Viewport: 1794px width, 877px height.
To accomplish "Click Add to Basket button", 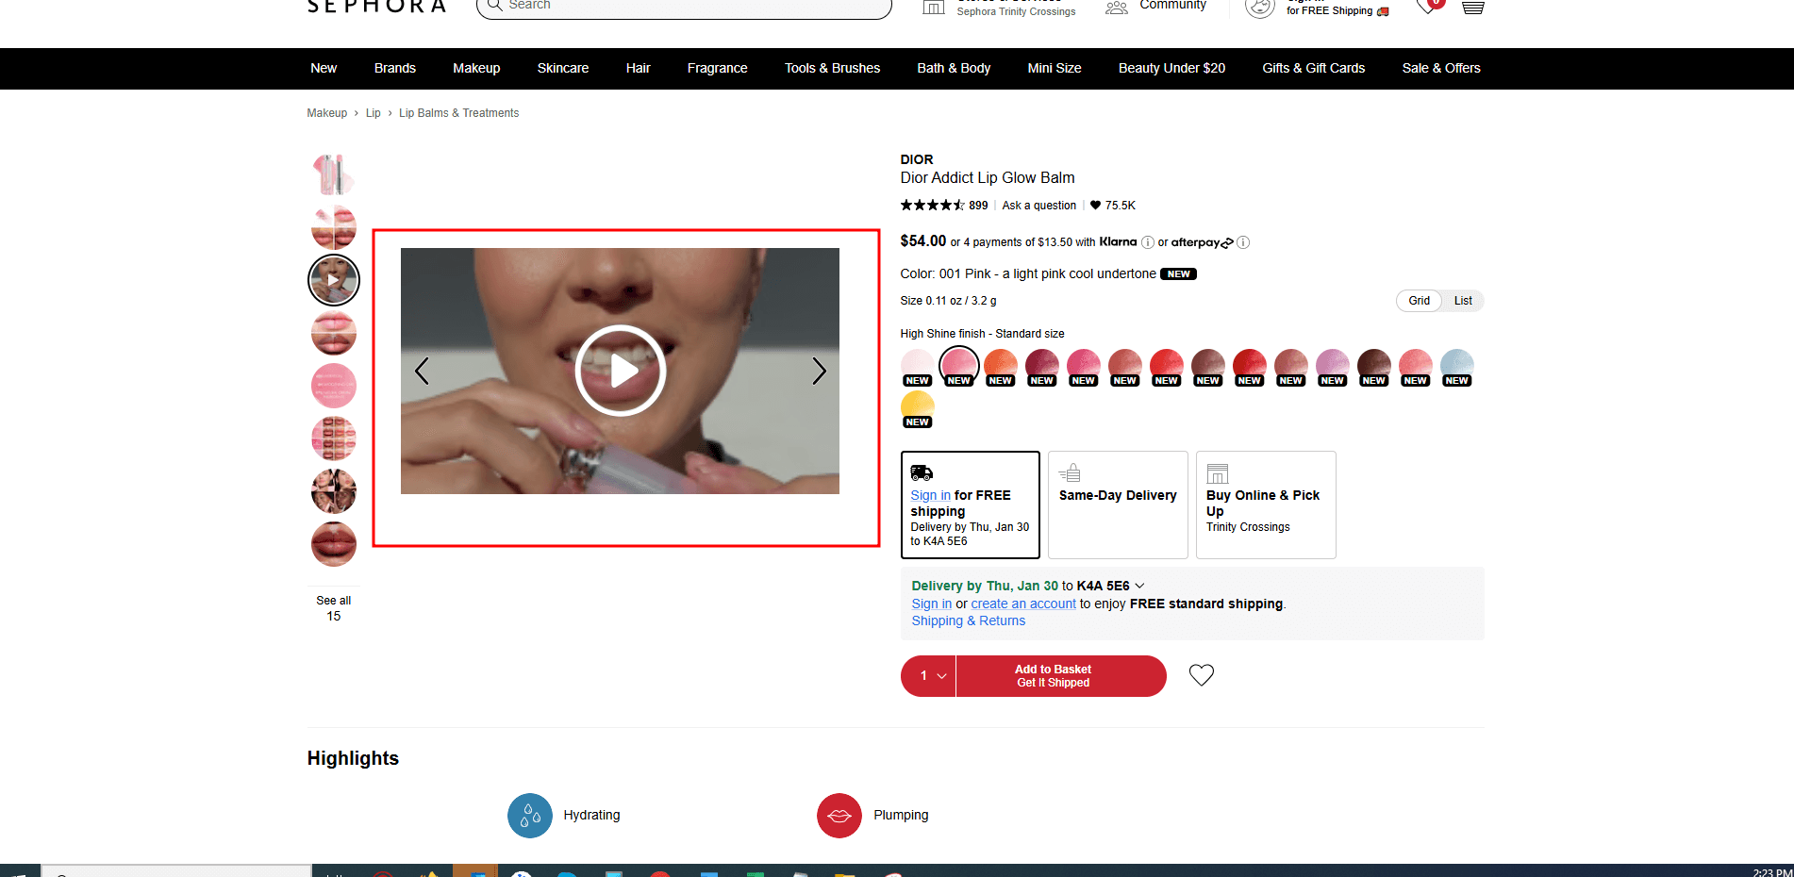I will pyautogui.click(x=1053, y=675).
